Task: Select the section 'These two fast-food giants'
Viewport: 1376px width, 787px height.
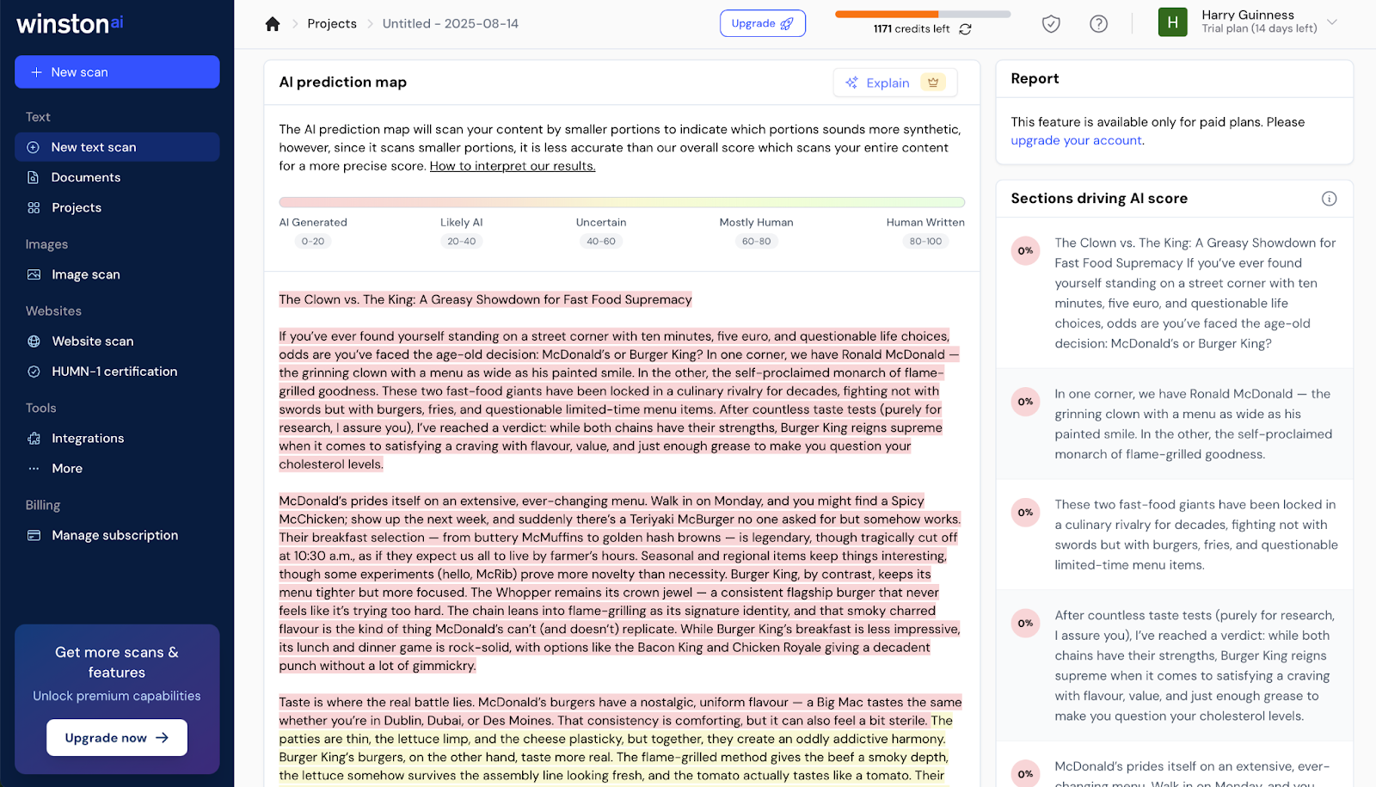Action: coord(1175,535)
